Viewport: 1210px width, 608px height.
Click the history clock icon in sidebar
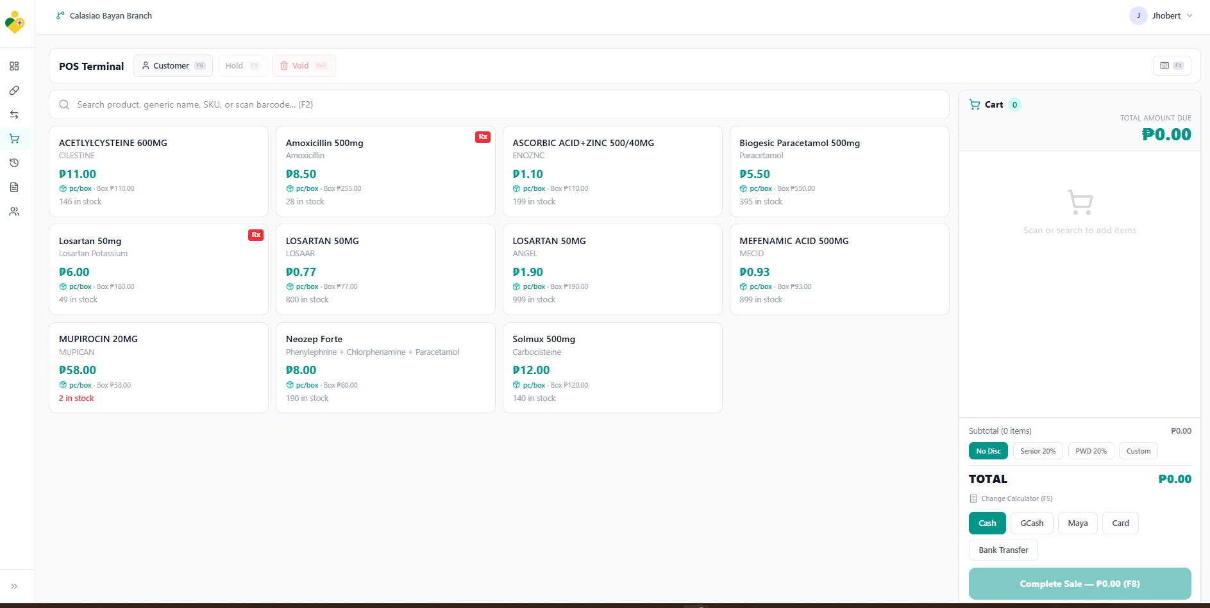pos(14,163)
